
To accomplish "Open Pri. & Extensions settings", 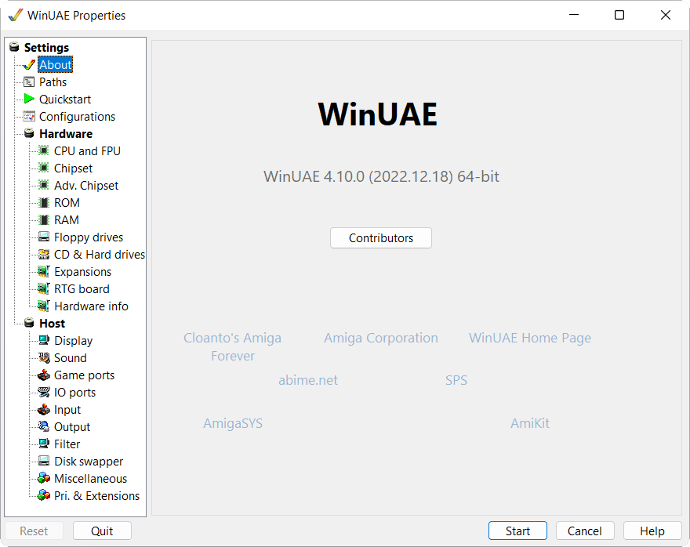I will tap(96, 495).
